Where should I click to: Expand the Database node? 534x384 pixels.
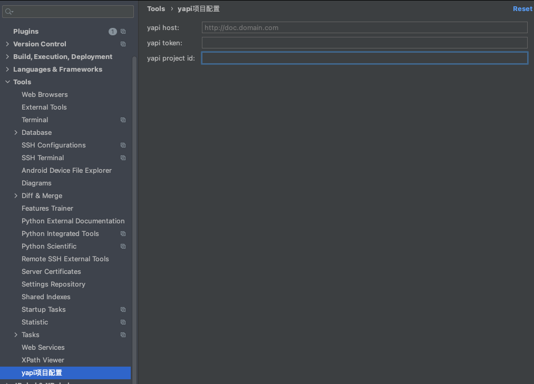pyautogui.click(x=16, y=132)
